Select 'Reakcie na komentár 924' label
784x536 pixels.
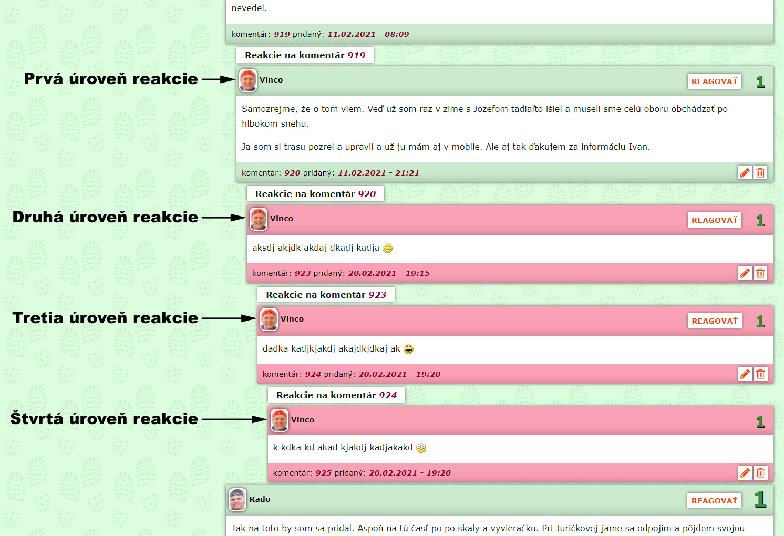pos(336,395)
